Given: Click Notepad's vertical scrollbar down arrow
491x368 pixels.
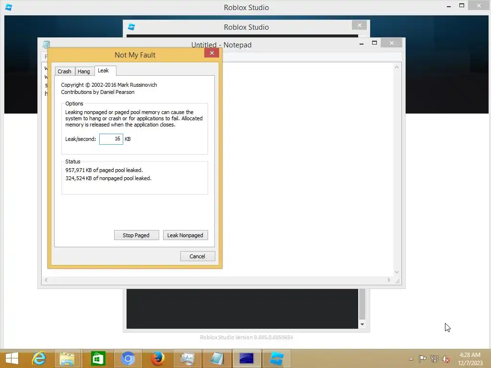Looking at the screenshot, I should pyautogui.click(x=397, y=272).
